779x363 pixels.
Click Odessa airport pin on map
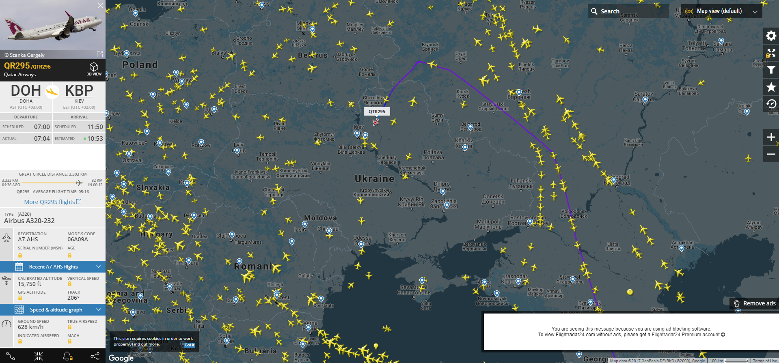pos(361,244)
